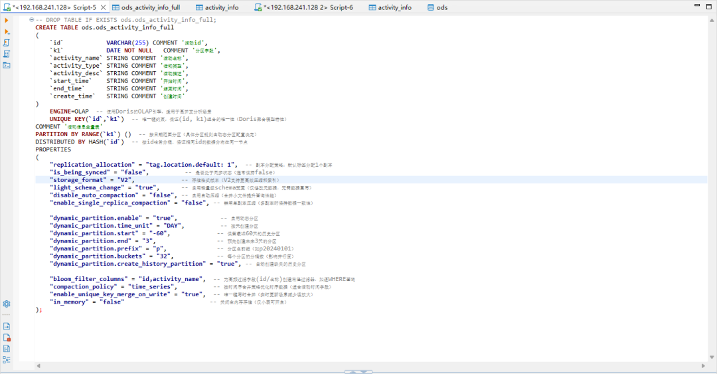Execute SQL statement in new tab
Screen dimensions: 717x374
tap(7, 32)
